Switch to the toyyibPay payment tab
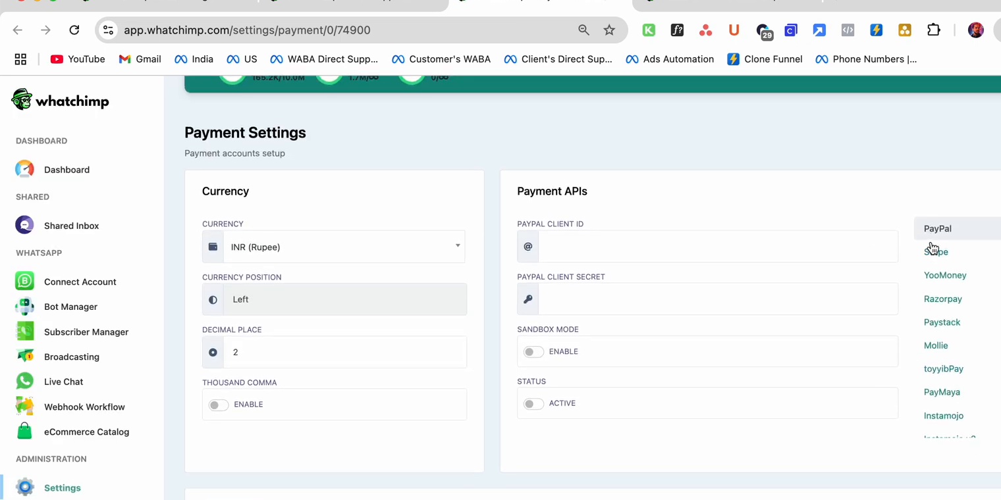 click(x=944, y=368)
